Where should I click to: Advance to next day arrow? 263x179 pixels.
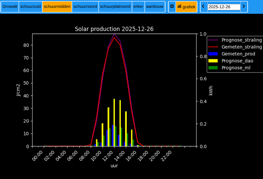pos(244,7)
